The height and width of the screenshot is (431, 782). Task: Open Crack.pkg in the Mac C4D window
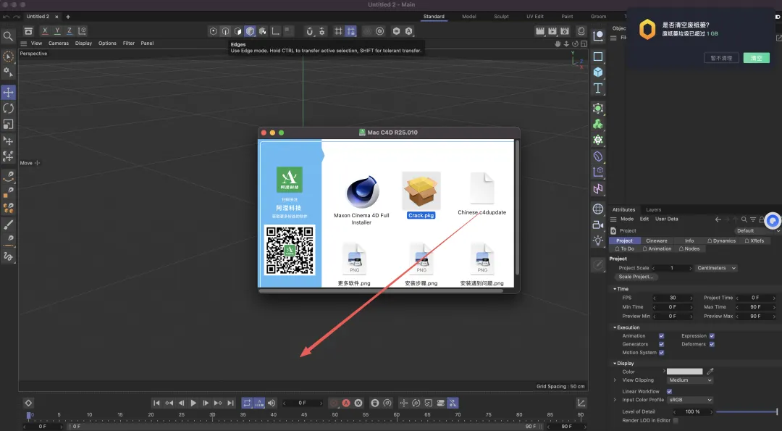coord(421,196)
